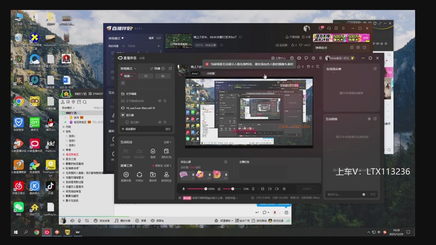Viewport: 436px width, 245px height.
Task: Click the 添加素材 add source button
Action: click(x=129, y=129)
